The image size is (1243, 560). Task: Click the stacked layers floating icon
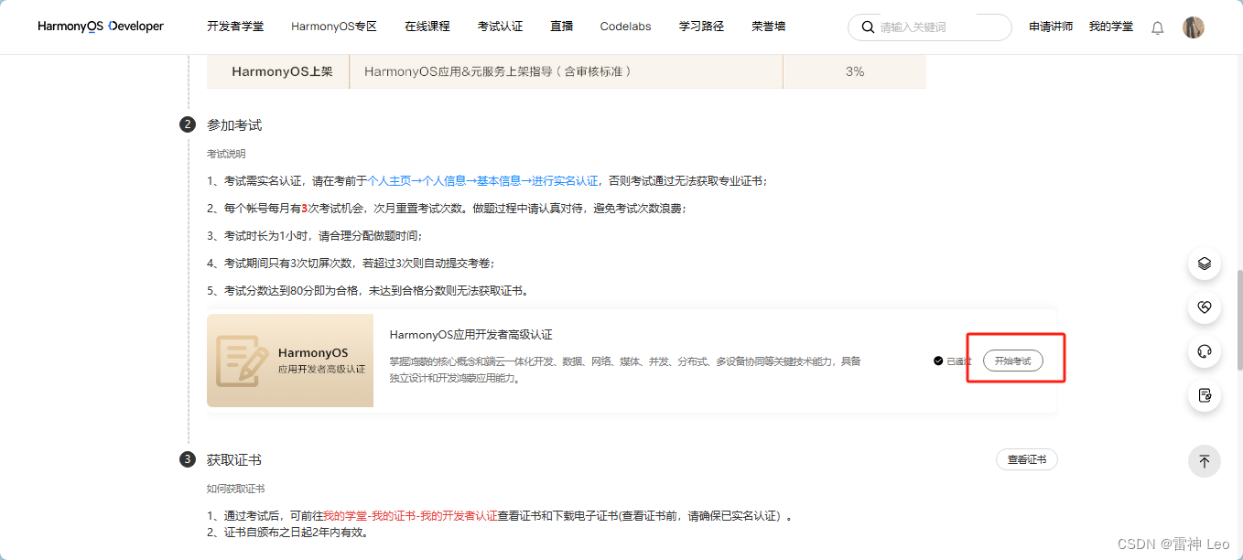point(1205,264)
